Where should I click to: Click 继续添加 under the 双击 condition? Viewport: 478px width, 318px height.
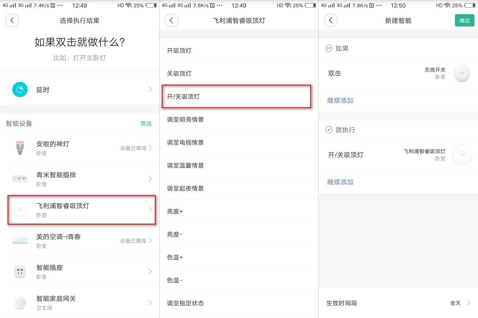click(340, 100)
